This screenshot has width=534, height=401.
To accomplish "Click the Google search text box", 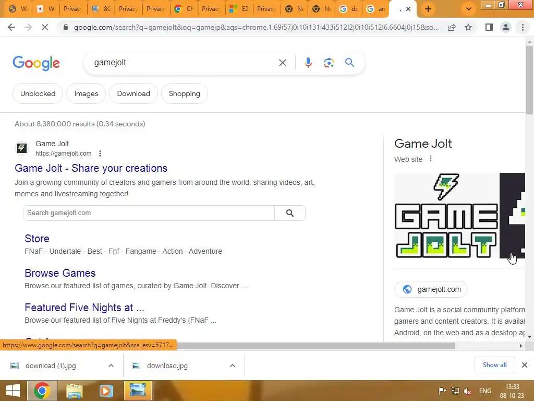I will point(184,63).
